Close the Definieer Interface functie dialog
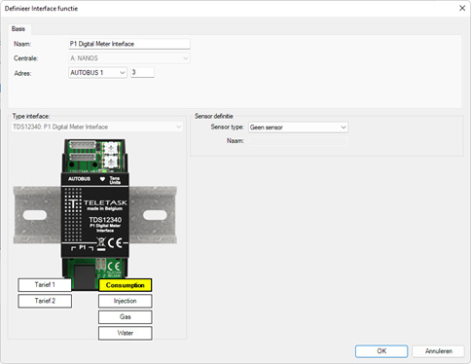This screenshot has height=364, width=471. (462, 8)
